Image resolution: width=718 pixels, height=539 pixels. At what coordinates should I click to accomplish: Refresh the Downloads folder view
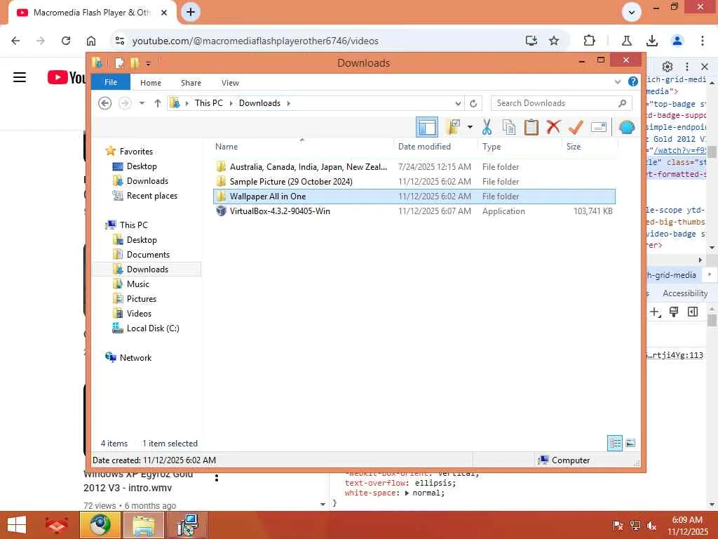pyautogui.click(x=473, y=103)
